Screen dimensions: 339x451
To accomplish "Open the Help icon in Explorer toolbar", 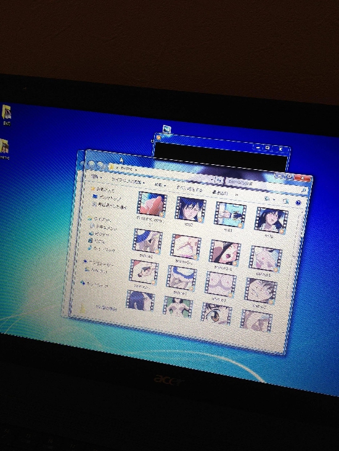I will click(x=298, y=203).
